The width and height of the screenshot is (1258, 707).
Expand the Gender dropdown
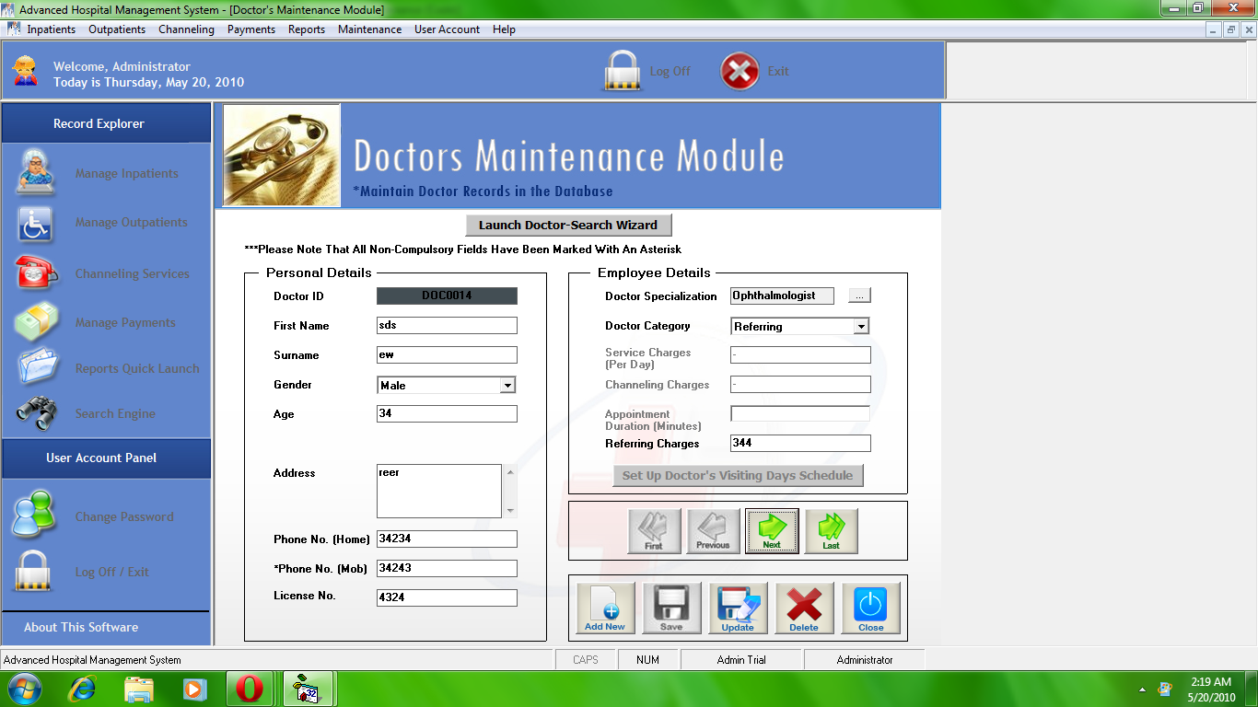coord(507,386)
